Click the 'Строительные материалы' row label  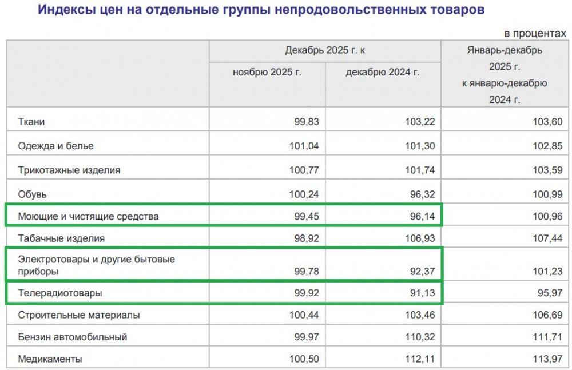click(x=78, y=315)
